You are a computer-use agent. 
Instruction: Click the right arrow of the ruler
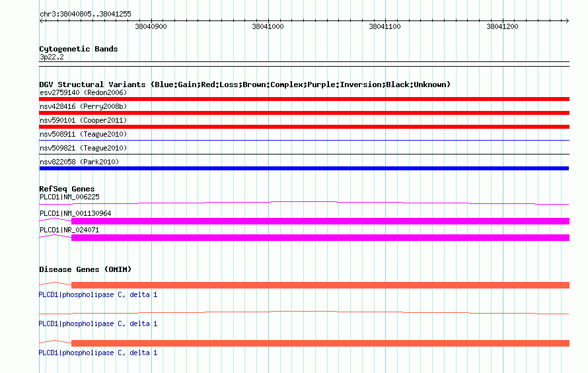click(x=567, y=20)
